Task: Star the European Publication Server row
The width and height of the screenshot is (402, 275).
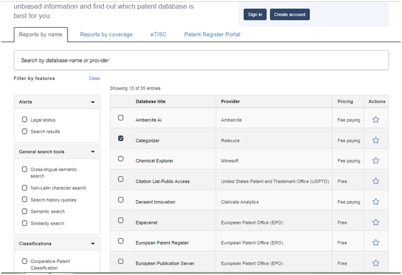Action: 376,262
